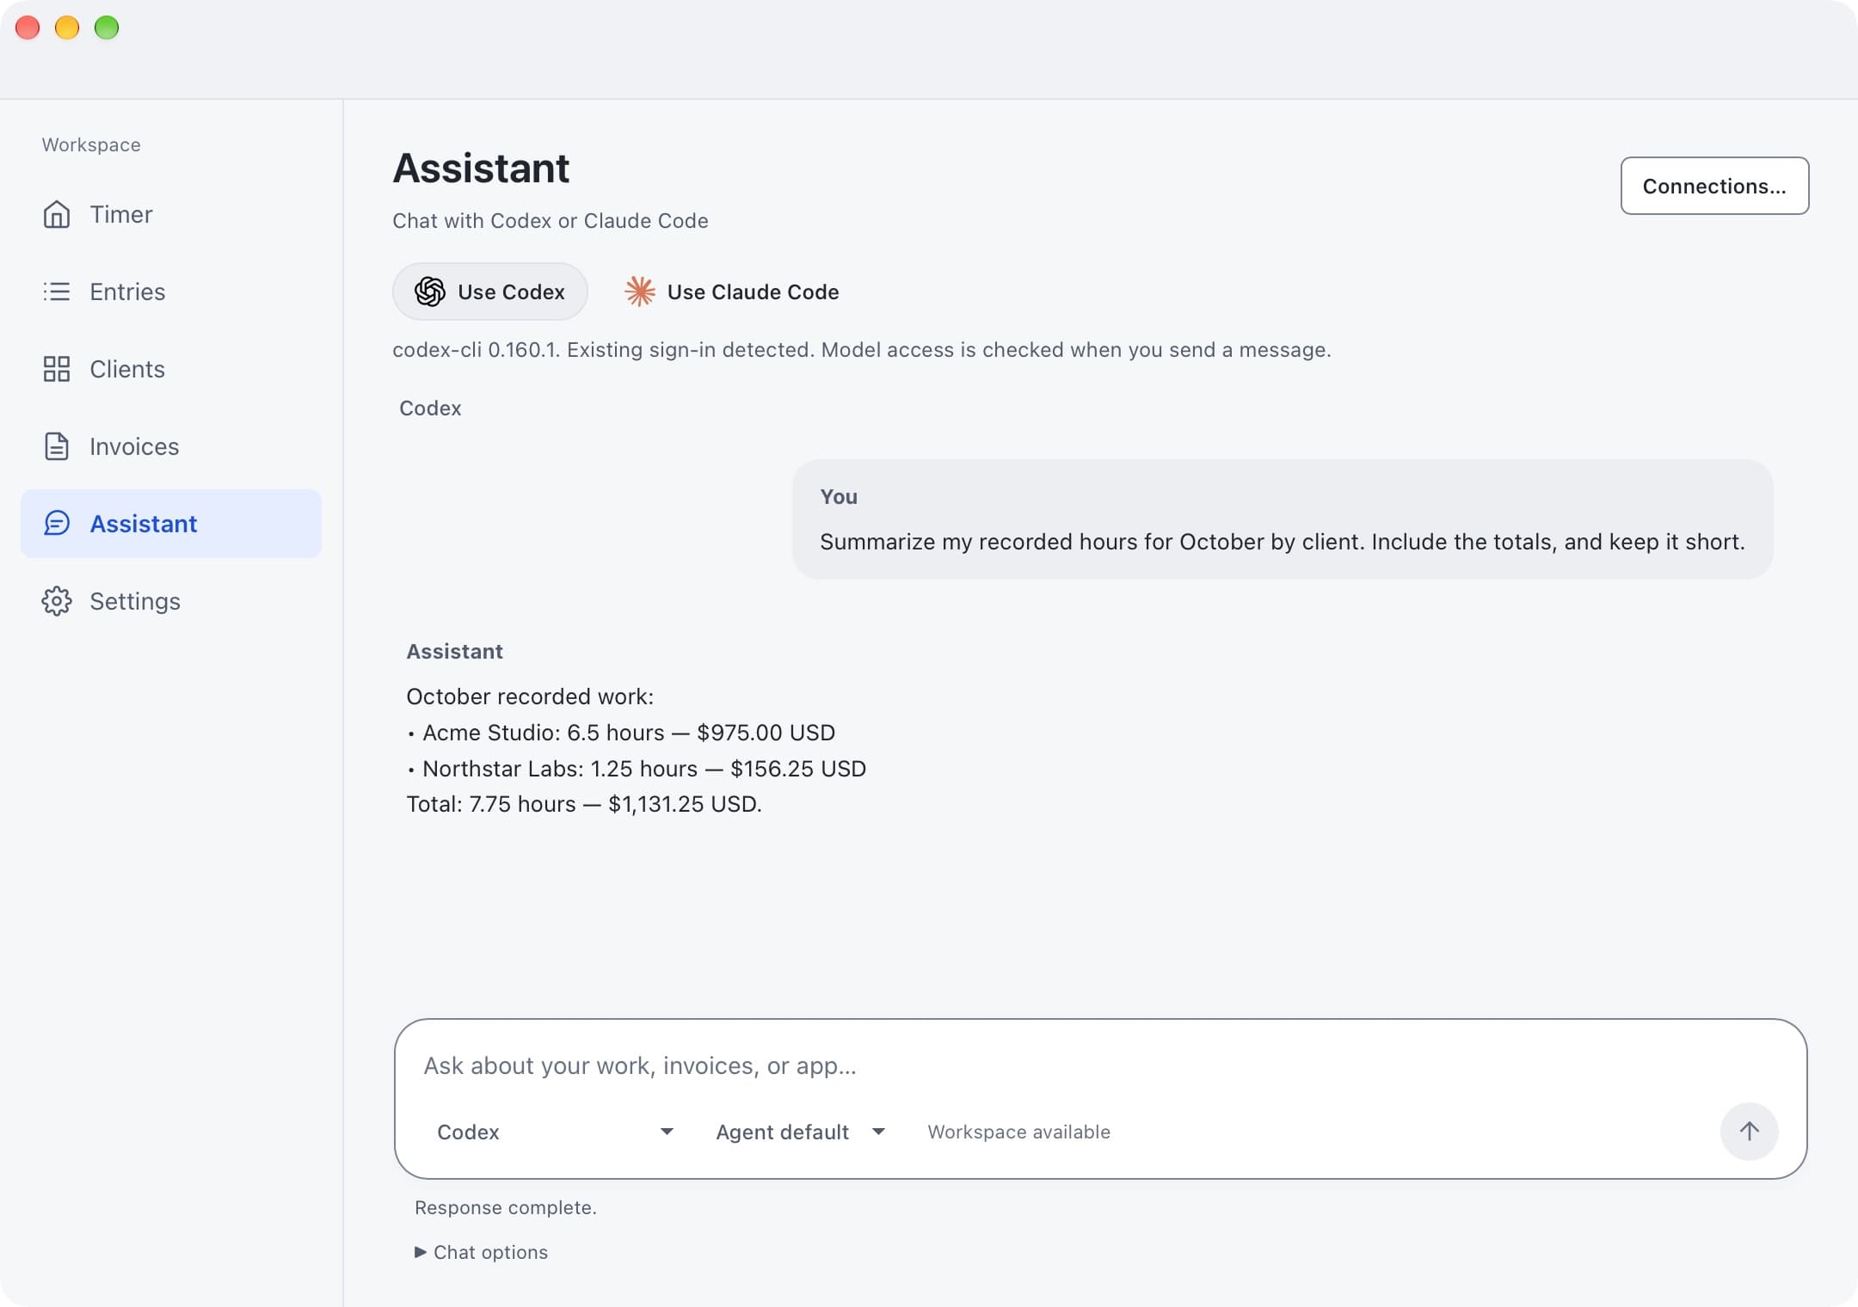Click the Timer home icon

click(x=57, y=214)
